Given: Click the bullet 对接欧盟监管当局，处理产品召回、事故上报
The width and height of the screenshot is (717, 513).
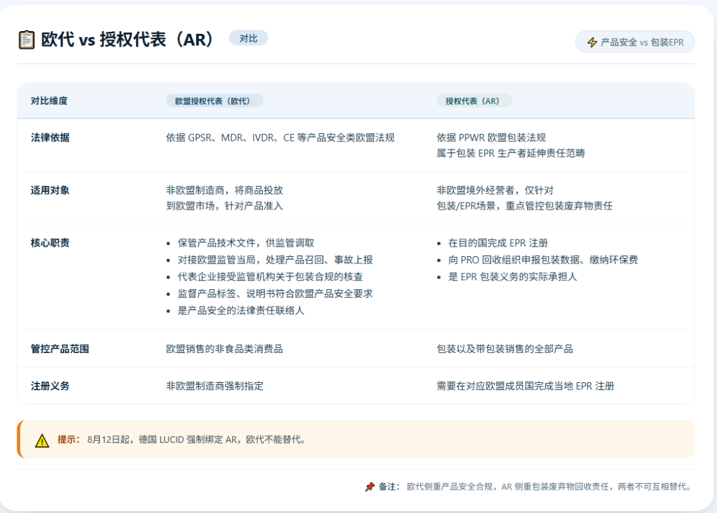Looking at the screenshot, I should tap(276, 259).
